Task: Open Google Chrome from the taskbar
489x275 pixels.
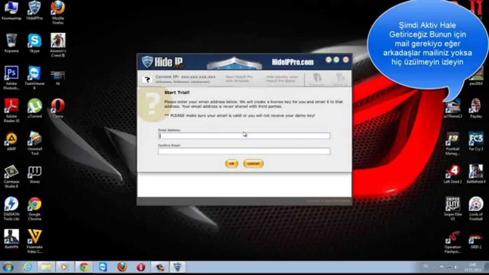Action: pyautogui.click(x=84, y=267)
